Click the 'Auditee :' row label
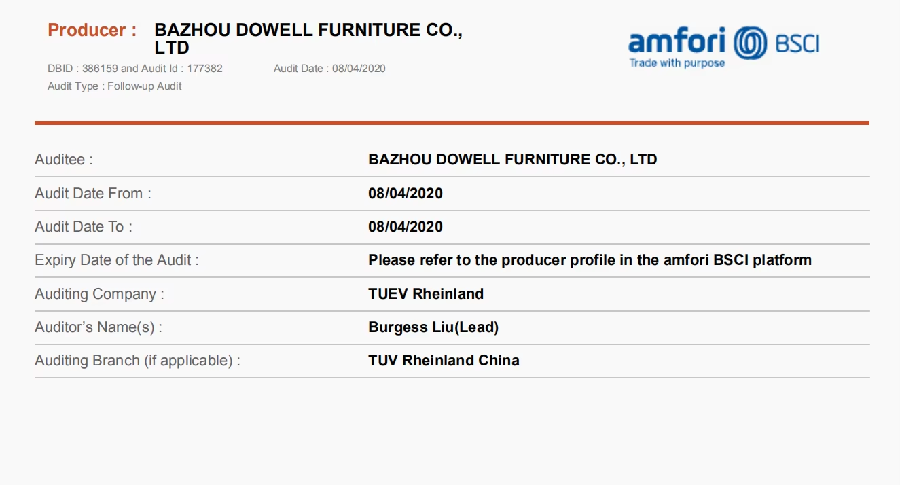 click(x=64, y=160)
